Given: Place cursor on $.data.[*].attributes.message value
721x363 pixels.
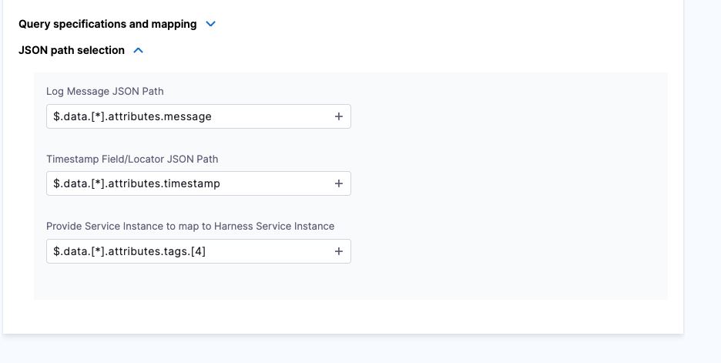Looking at the screenshot, I should tap(132, 116).
